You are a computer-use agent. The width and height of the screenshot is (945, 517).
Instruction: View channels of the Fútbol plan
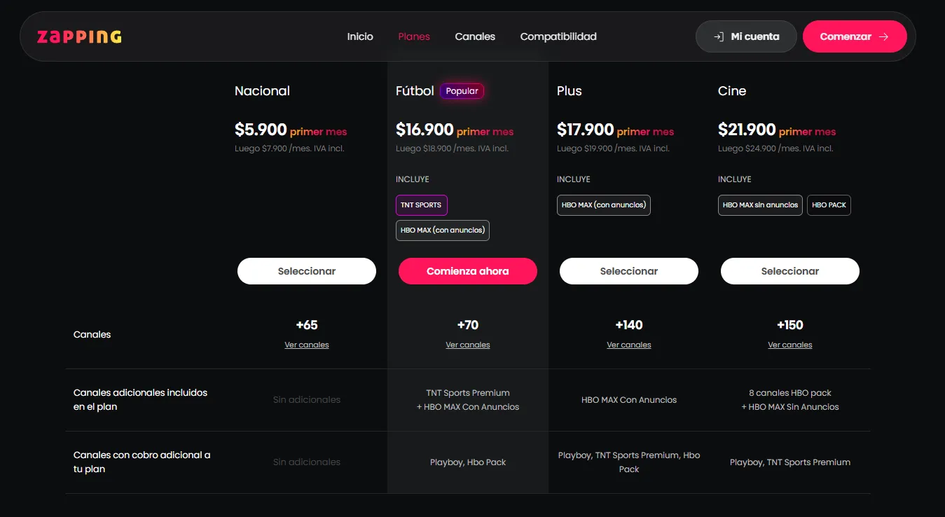coord(468,345)
